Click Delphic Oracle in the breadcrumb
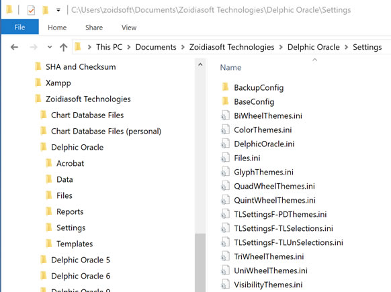This screenshot has height=292, width=391. (x=314, y=47)
